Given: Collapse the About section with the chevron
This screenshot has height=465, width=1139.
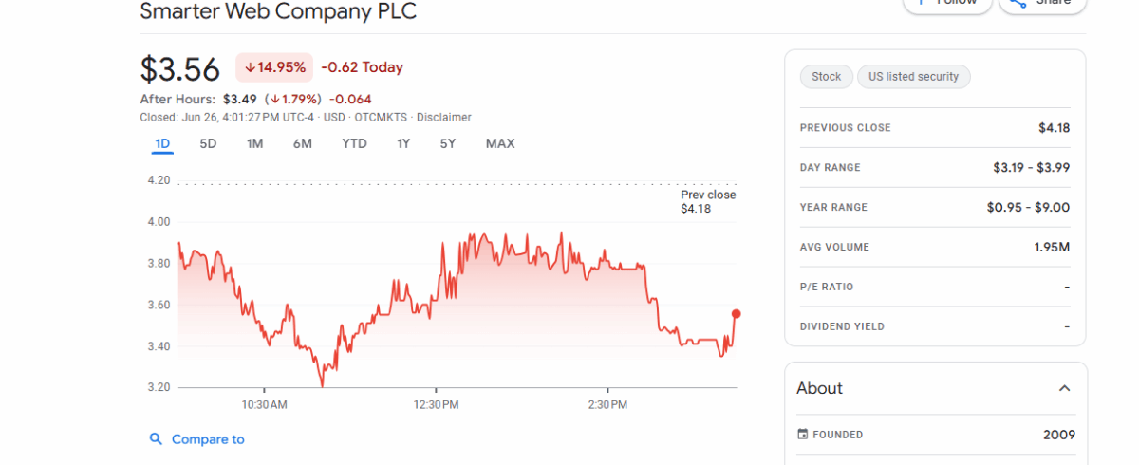Looking at the screenshot, I should [1064, 388].
